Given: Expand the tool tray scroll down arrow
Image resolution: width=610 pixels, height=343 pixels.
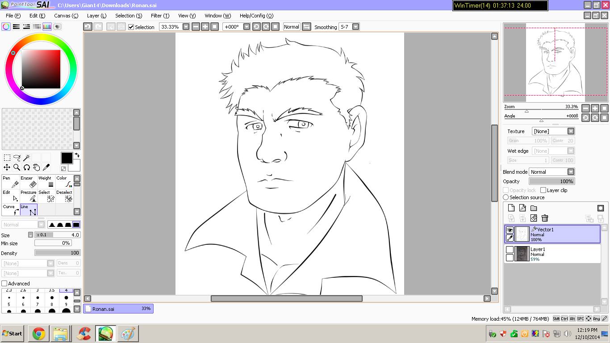Looking at the screenshot, I should 77,212.
